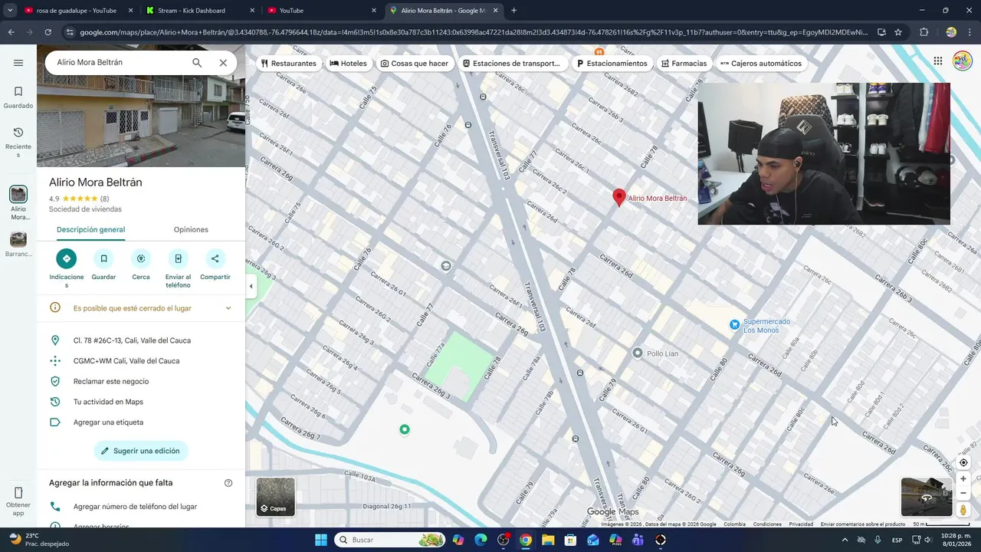Image resolution: width=981 pixels, height=552 pixels.
Task: Filter map by Restaurantes
Action: pyautogui.click(x=288, y=64)
